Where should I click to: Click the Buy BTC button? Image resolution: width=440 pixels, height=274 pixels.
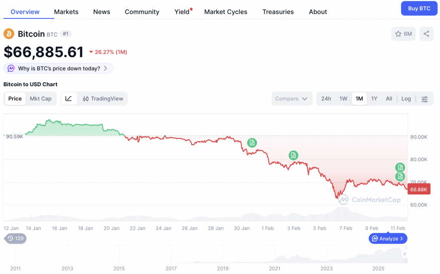pos(419,8)
